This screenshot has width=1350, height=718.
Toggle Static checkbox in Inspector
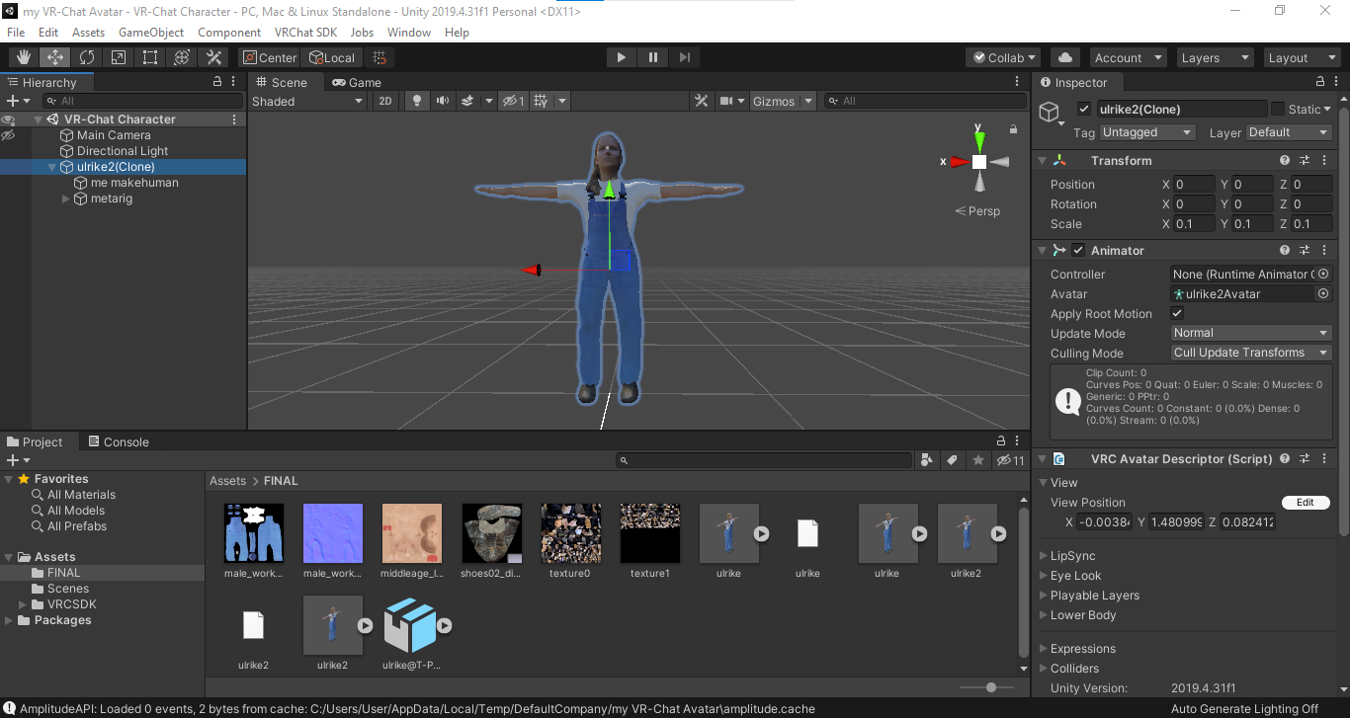pos(1278,109)
